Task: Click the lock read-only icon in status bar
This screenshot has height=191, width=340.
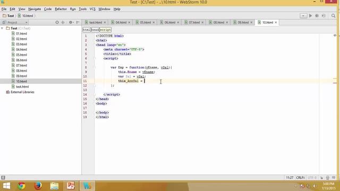Action: [322, 178]
